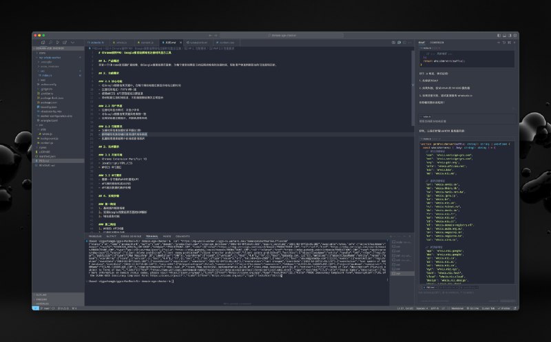Toggle the primary side bar layout icon
The width and height of the screenshot is (551, 342).
[499, 36]
